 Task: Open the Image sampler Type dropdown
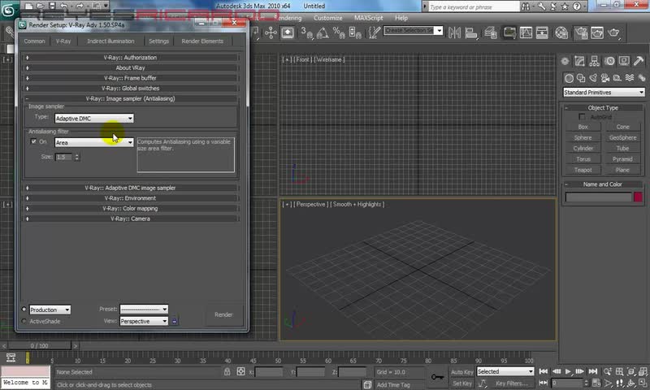click(x=94, y=119)
